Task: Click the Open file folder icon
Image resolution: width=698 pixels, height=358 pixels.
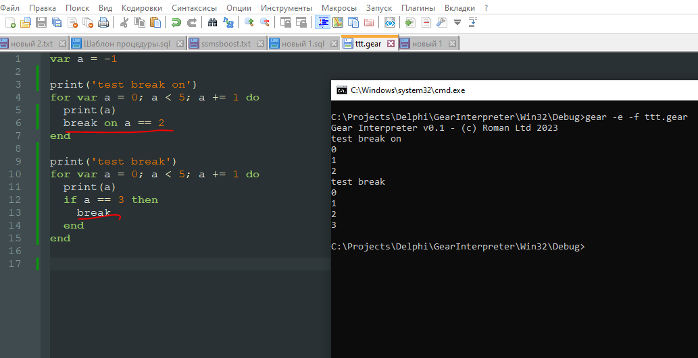Action: click(25, 22)
